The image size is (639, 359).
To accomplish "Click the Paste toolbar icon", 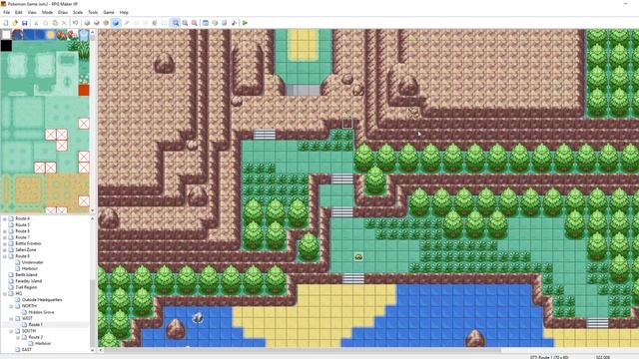I will (x=55, y=23).
